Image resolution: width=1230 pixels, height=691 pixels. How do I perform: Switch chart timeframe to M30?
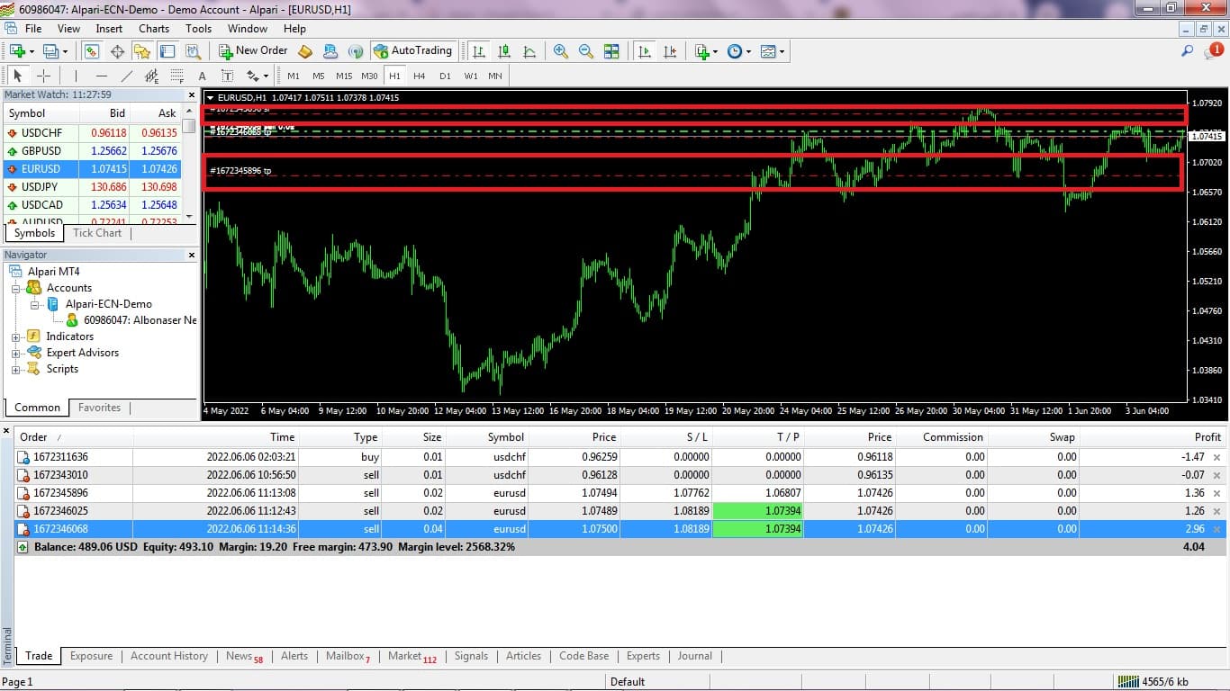pyautogui.click(x=369, y=76)
